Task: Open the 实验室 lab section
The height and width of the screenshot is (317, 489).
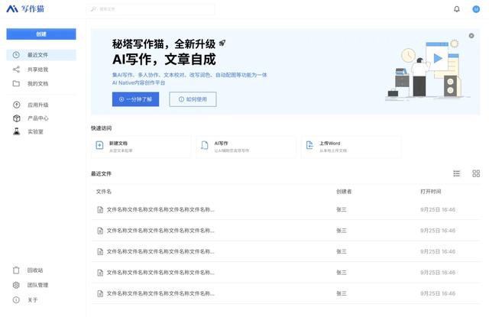Action: 34,131
